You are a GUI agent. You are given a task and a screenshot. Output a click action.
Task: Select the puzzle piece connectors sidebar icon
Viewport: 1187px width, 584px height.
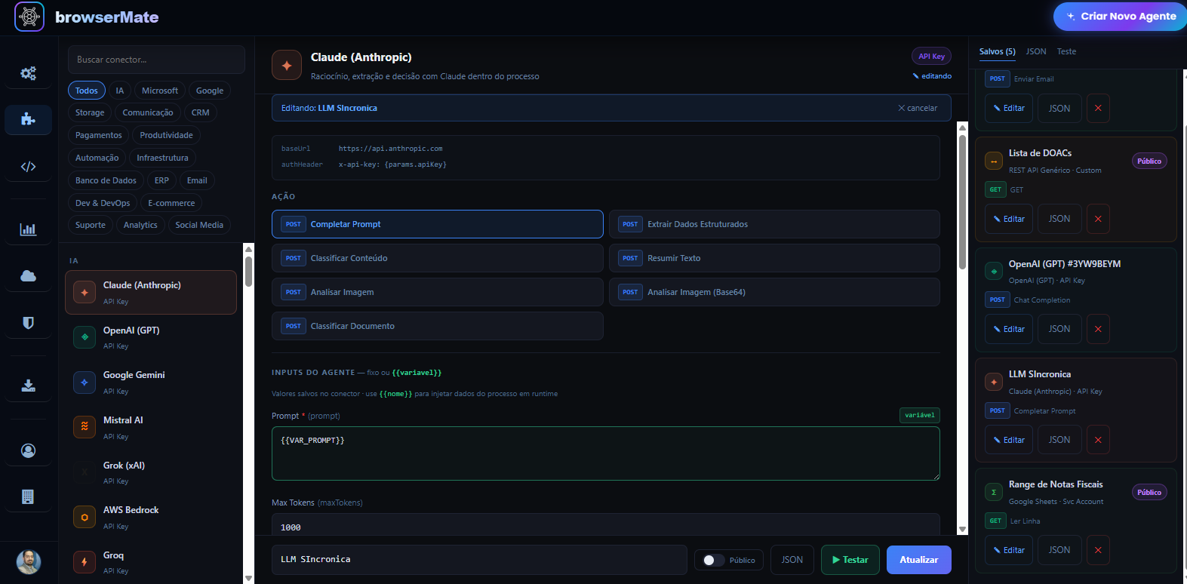pos(28,119)
